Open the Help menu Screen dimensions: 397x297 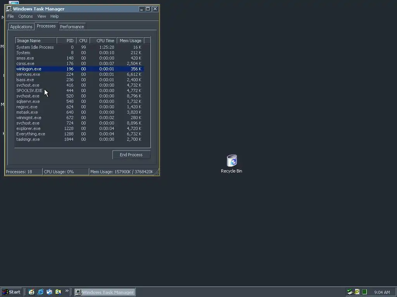[x=54, y=16]
